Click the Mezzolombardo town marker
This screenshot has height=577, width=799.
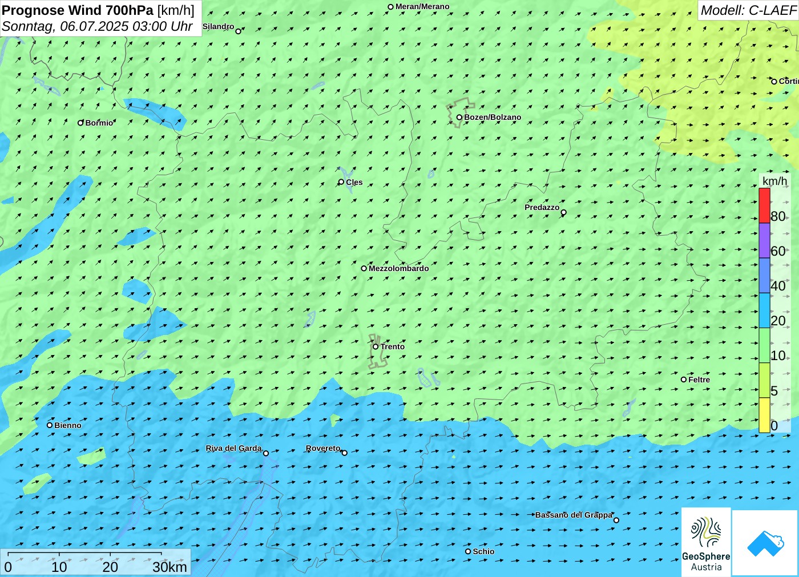pos(364,268)
